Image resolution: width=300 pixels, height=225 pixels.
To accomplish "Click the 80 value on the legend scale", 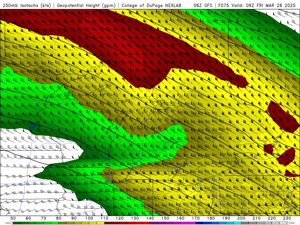I will pyautogui.click(x=58, y=218).
